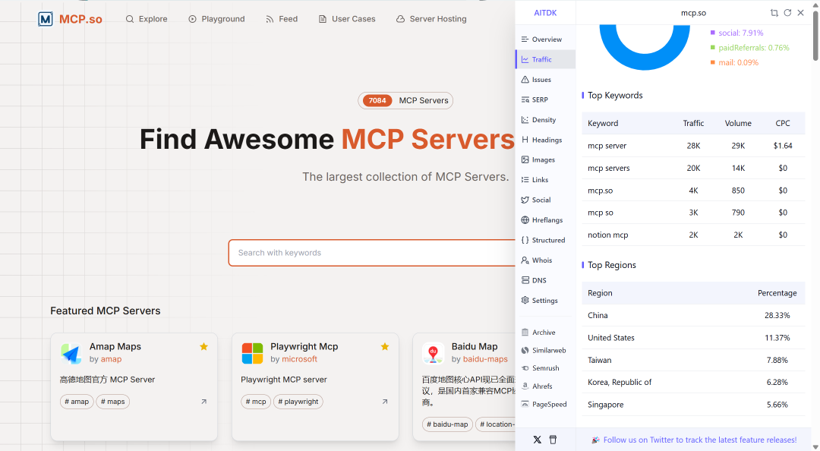Open the DNS section

click(x=545, y=280)
